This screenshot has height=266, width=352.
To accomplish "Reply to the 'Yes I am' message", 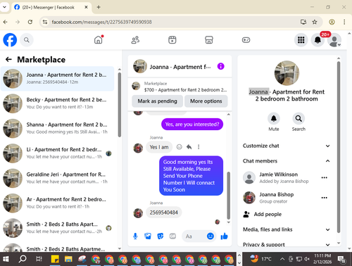I will (x=189, y=147).
